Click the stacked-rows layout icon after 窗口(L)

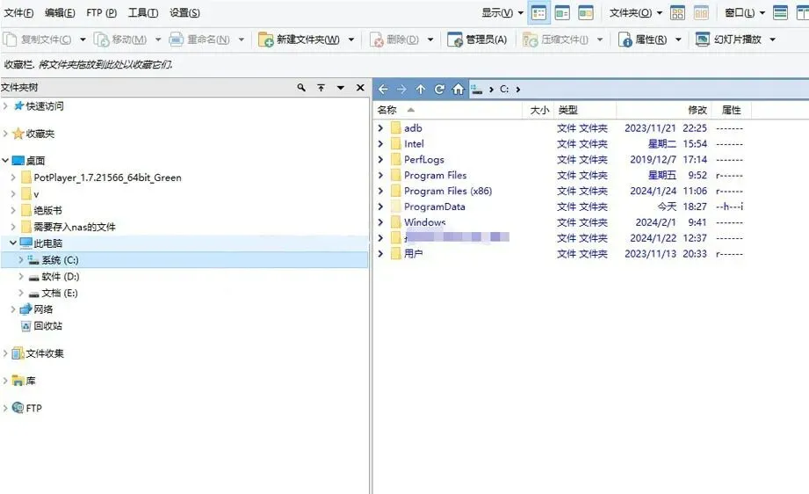(x=780, y=13)
